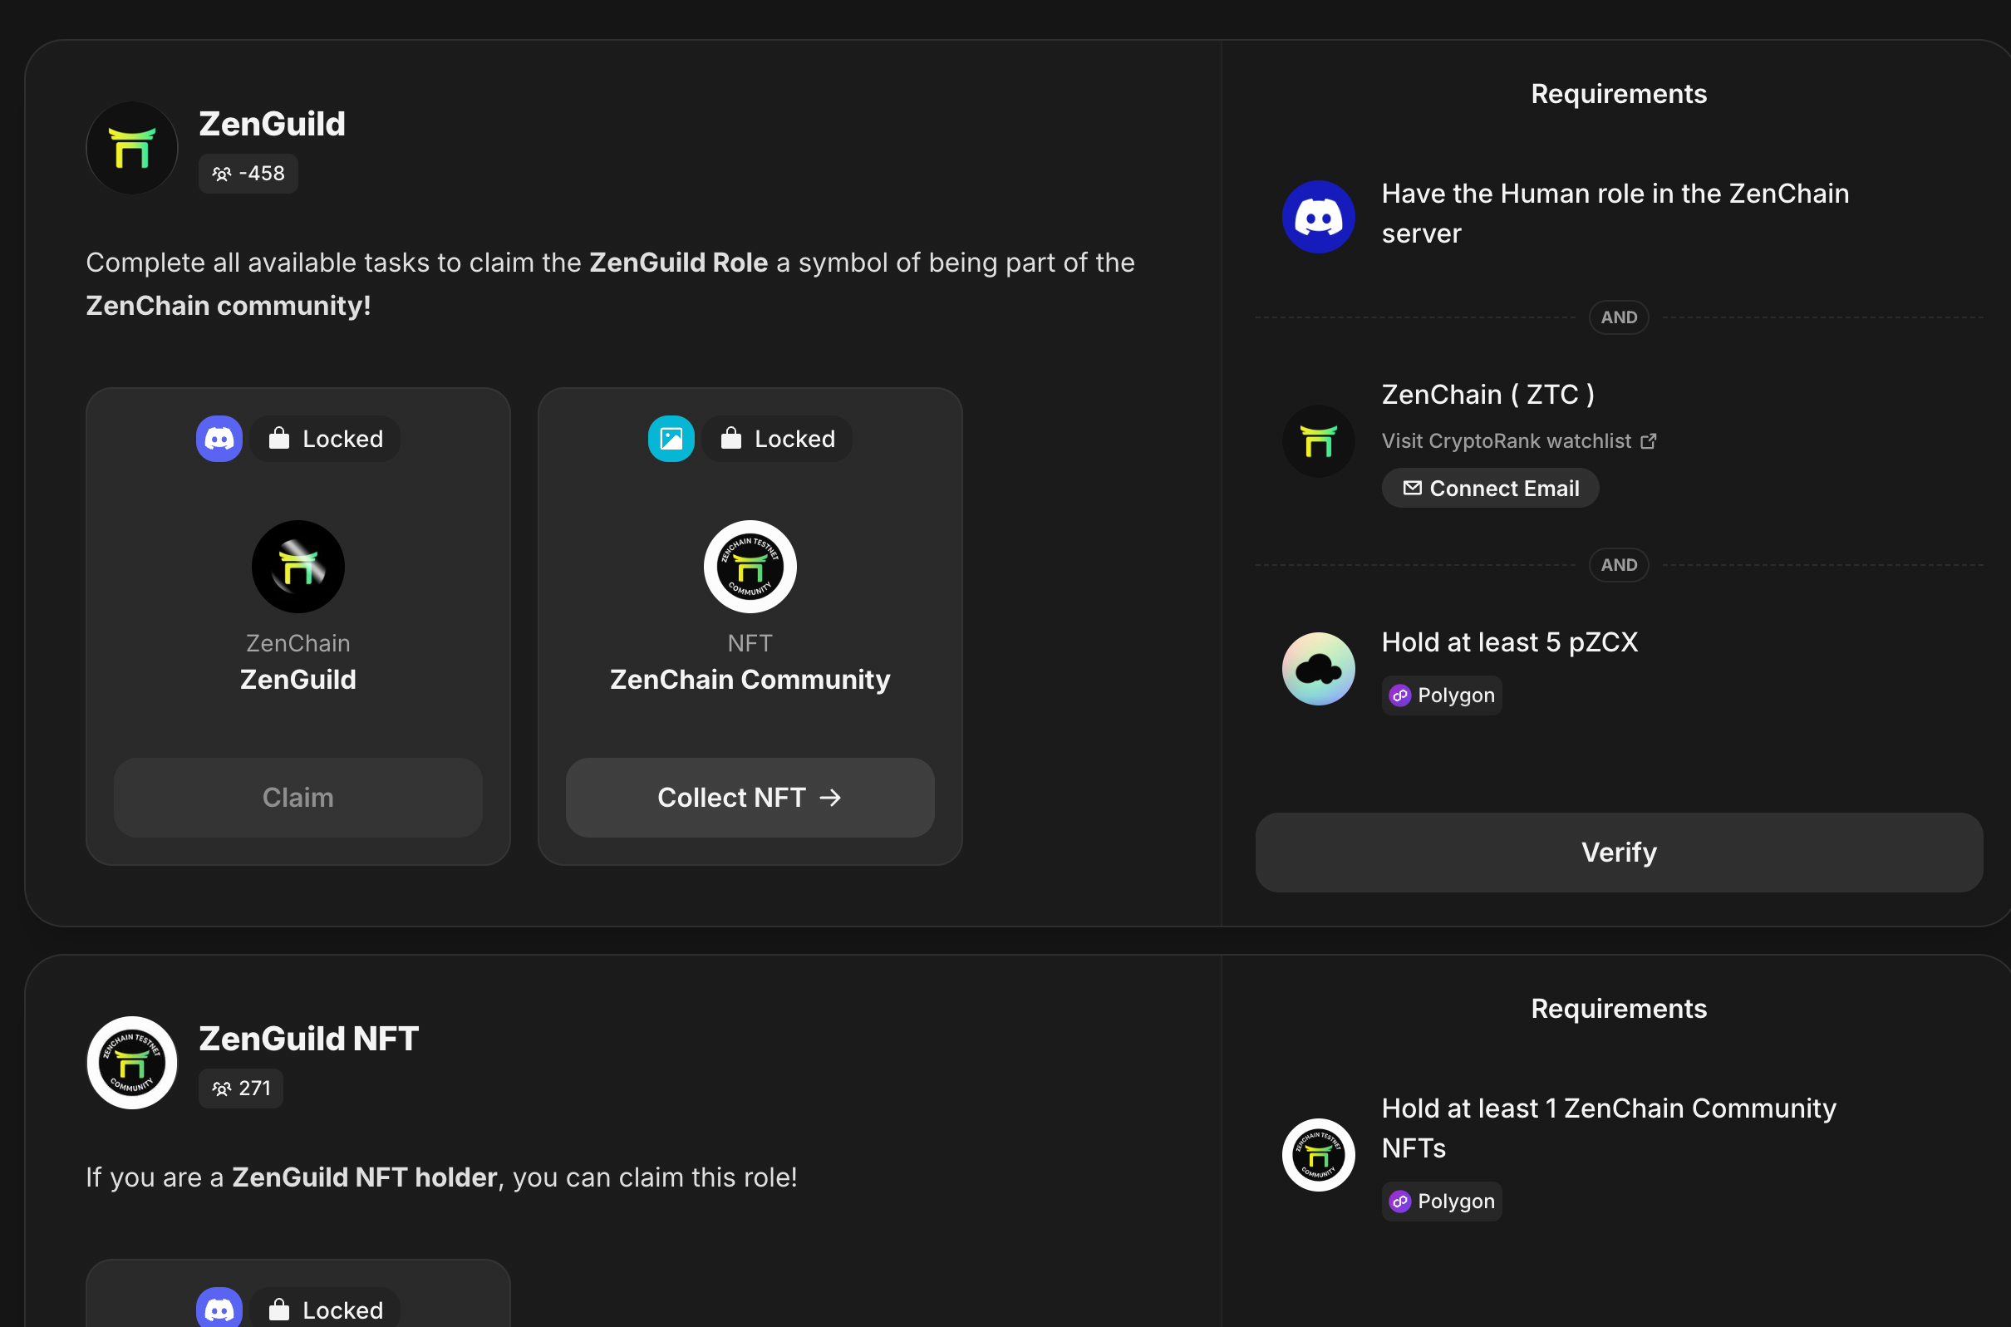This screenshot has width=2011, height=1327.
Task: Click the 271 members count badge
Action: (241, 1089)
